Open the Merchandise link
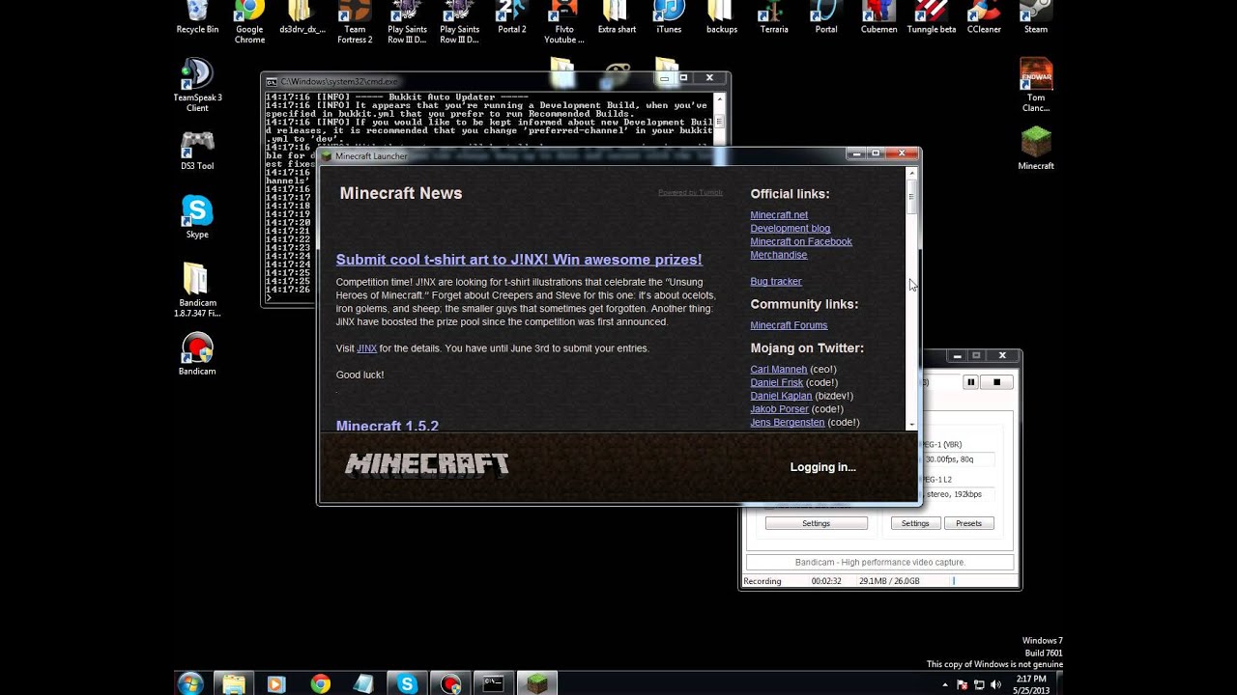This screenshot has height=695, width=1237. coord(778,255)
